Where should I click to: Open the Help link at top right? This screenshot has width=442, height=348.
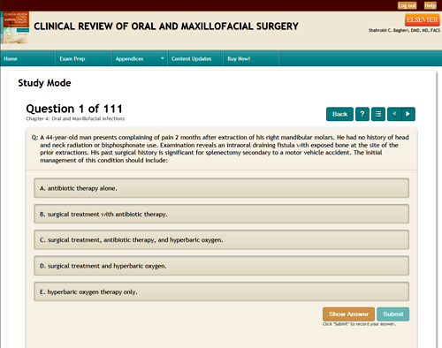point(431,5)
